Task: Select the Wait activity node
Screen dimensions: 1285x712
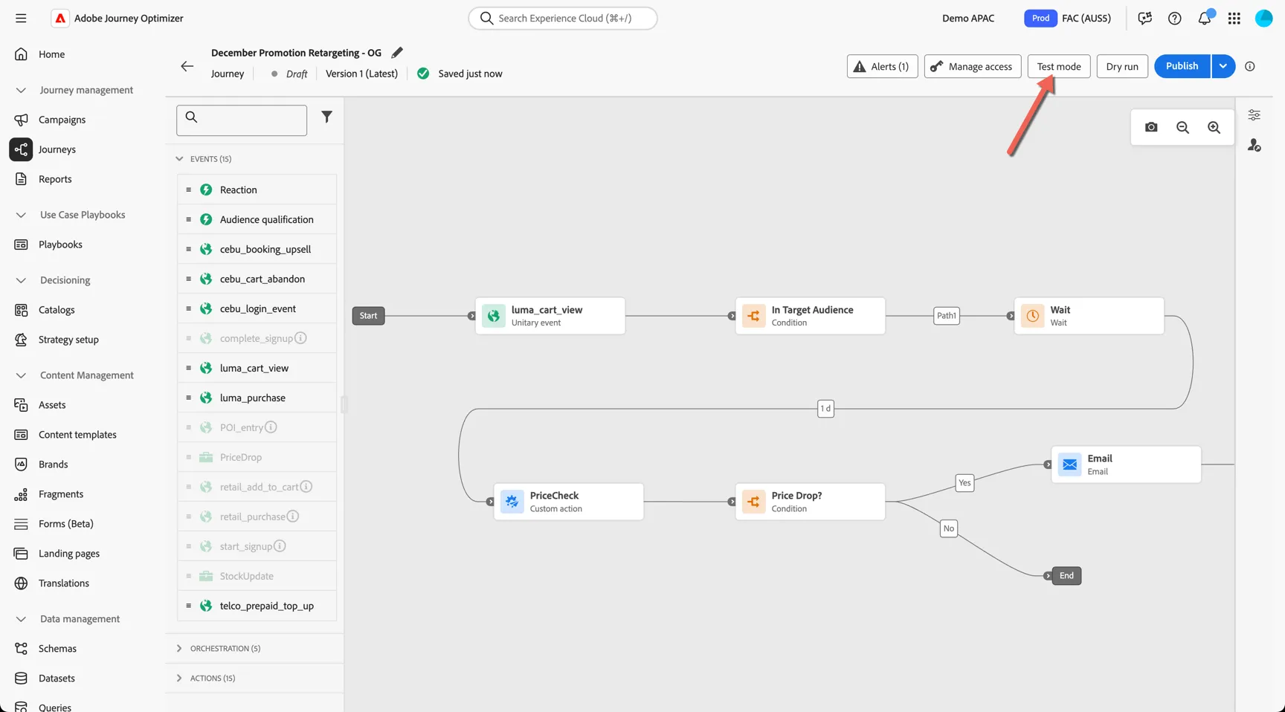Action: coord(1089,316)
